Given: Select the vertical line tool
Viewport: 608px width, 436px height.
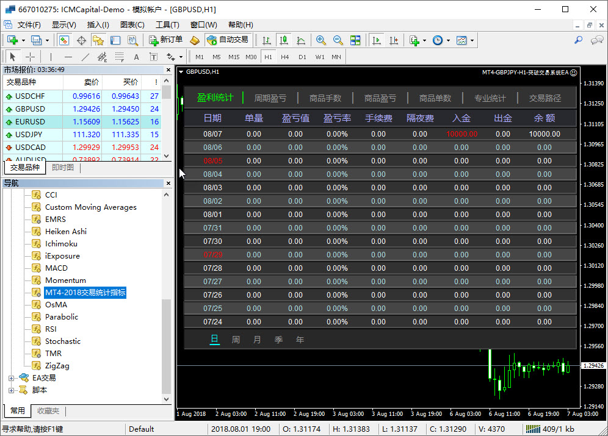Looking at the screenshot, I should pos(51,57).
